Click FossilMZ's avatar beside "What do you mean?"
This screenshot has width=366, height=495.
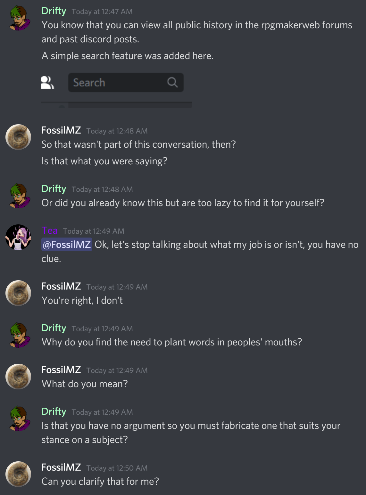tap(19, 377)
